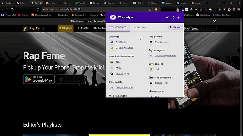The image size is (243, 136).
Task: Switch to the ViewDNS tab
Action: coord(80,3)
